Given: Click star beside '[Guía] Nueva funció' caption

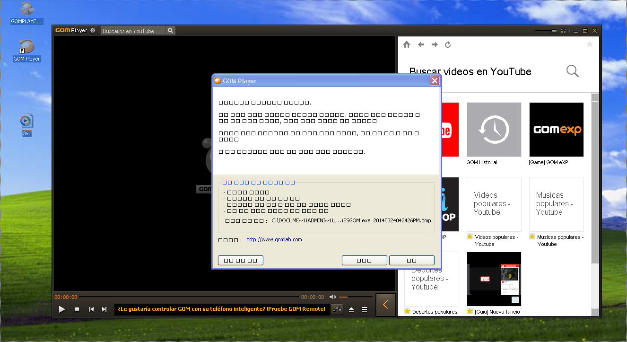Looking at the screenshot, I should coord(470,311).
